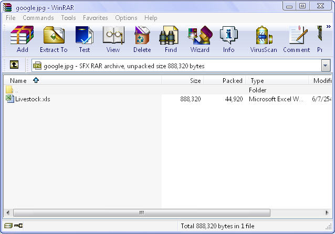Click status text Total 888,320 bytes
The image size is (335, 234).
[217, 226]
